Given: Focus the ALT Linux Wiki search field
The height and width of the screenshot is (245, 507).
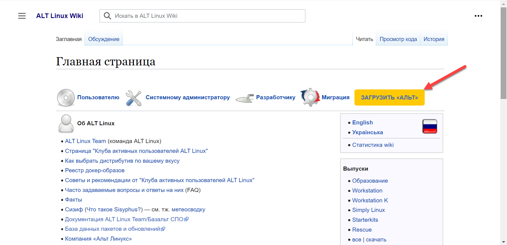Looking at the screenshot, I should click(x=209, y=16).
